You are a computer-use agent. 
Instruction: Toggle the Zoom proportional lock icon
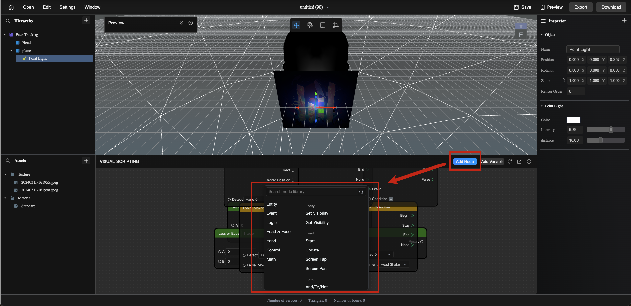tap(564, 80)
